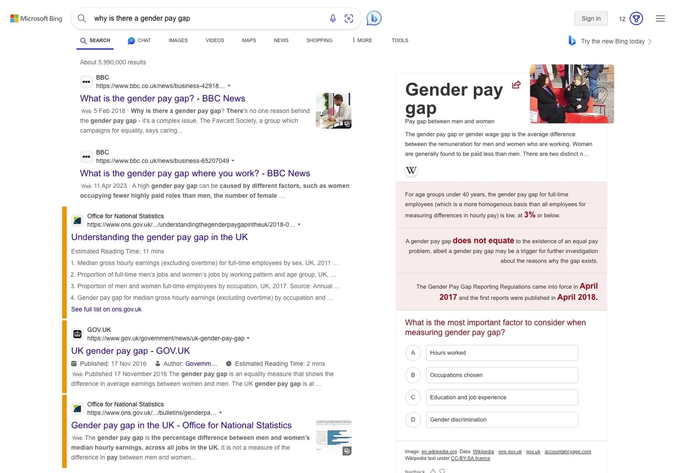This screenshot has height=473, width=679.
Task: Choose the Occupations chosen option
Action: 502,375
